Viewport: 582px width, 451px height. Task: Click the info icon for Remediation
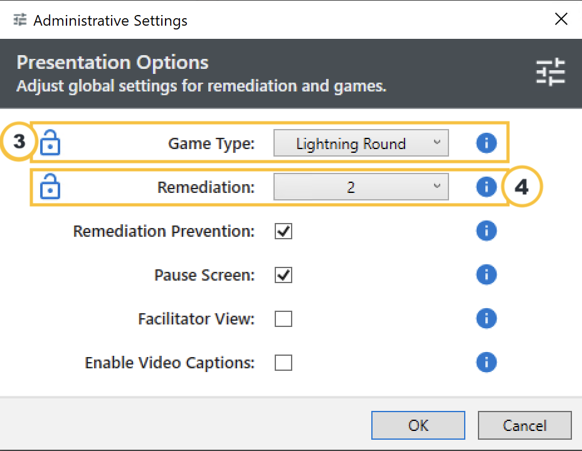(486, 187)
